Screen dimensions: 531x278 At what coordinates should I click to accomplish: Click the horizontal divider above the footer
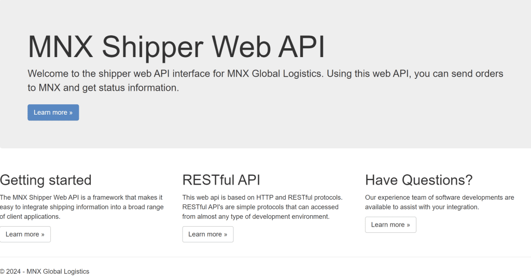265,257
